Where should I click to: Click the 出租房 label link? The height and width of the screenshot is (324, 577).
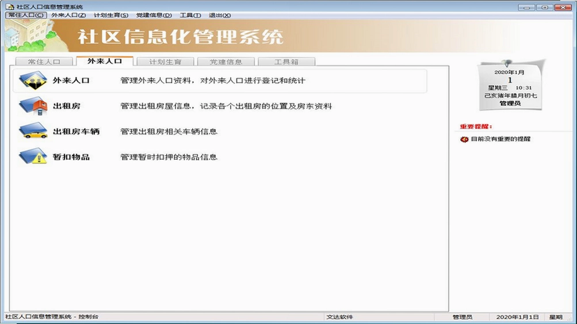point(67,106)
